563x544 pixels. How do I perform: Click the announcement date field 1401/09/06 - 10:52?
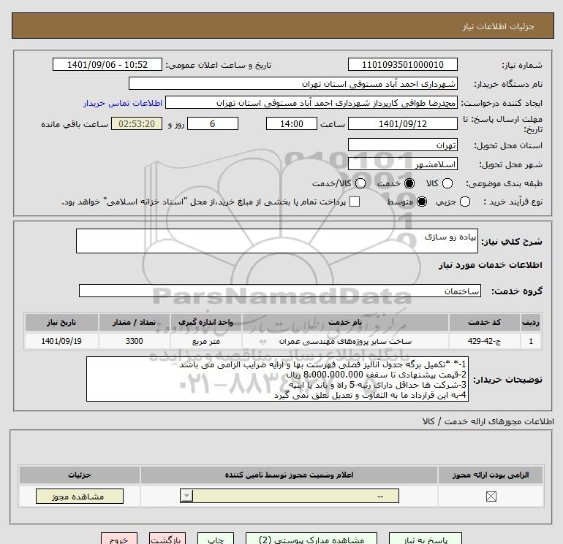pos(107,64)
